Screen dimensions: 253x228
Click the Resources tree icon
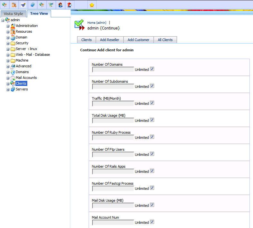pyautogui.click(x=13, y=31)
